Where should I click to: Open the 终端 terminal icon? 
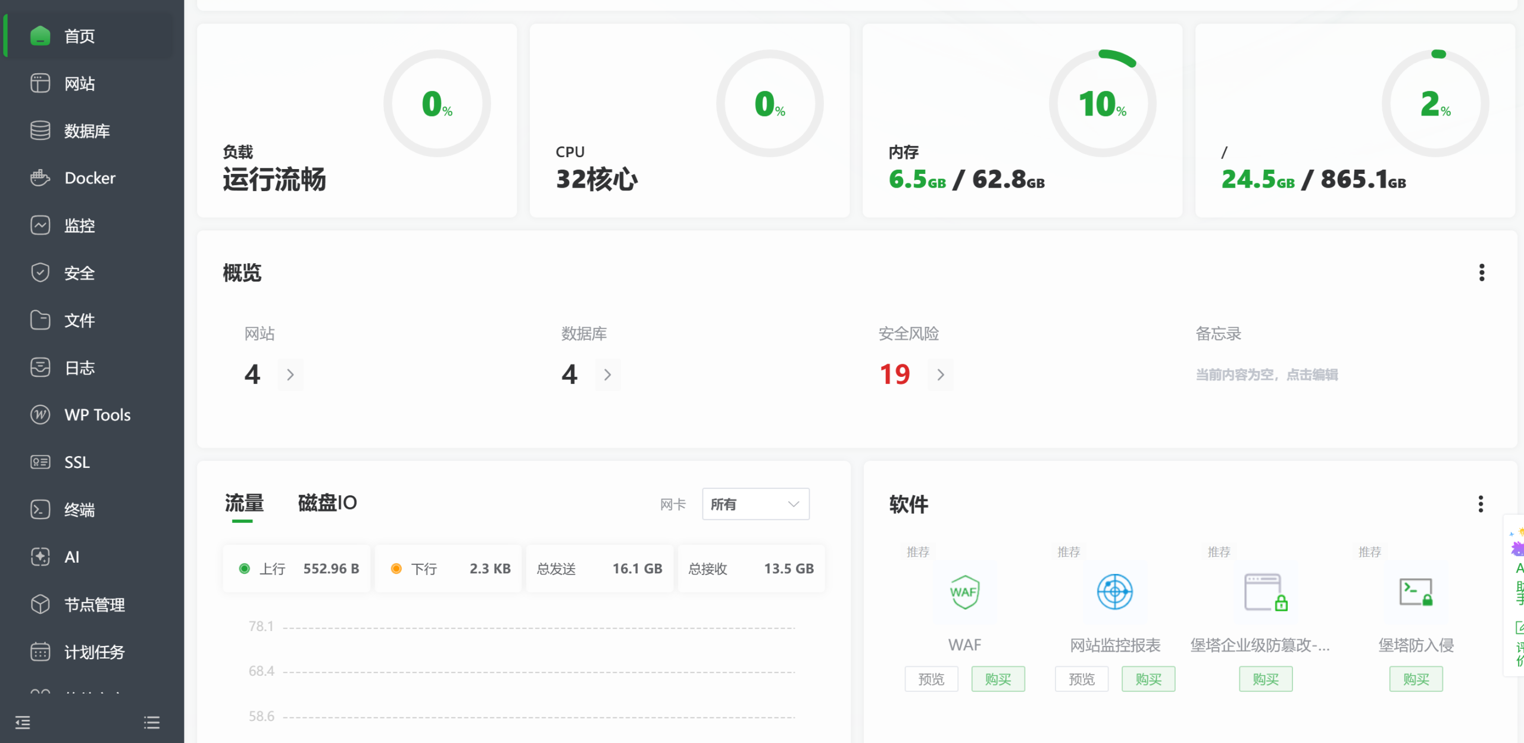[x=40, y=509]
